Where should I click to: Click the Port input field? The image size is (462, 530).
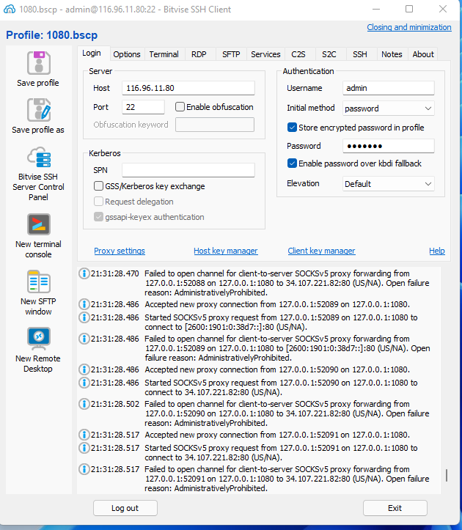[x=143, y=107]
